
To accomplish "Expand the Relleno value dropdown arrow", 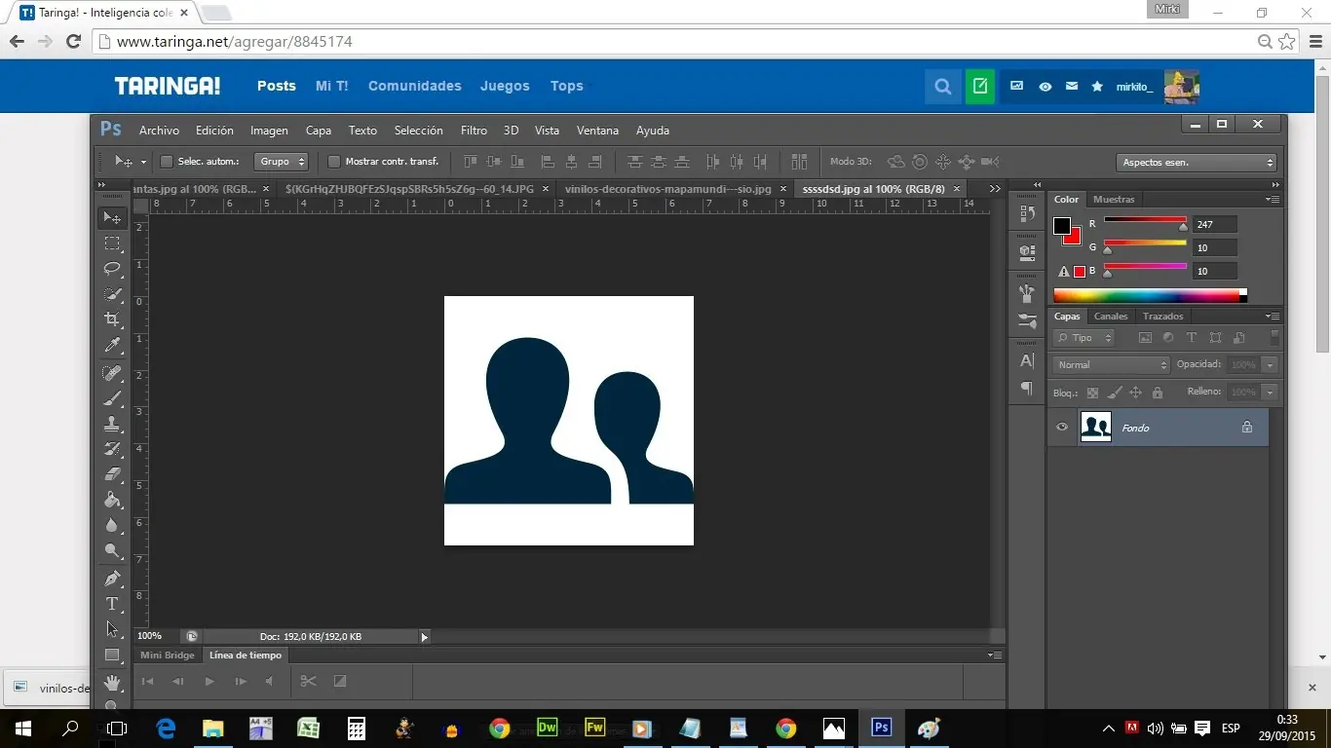I will 1269,392.
